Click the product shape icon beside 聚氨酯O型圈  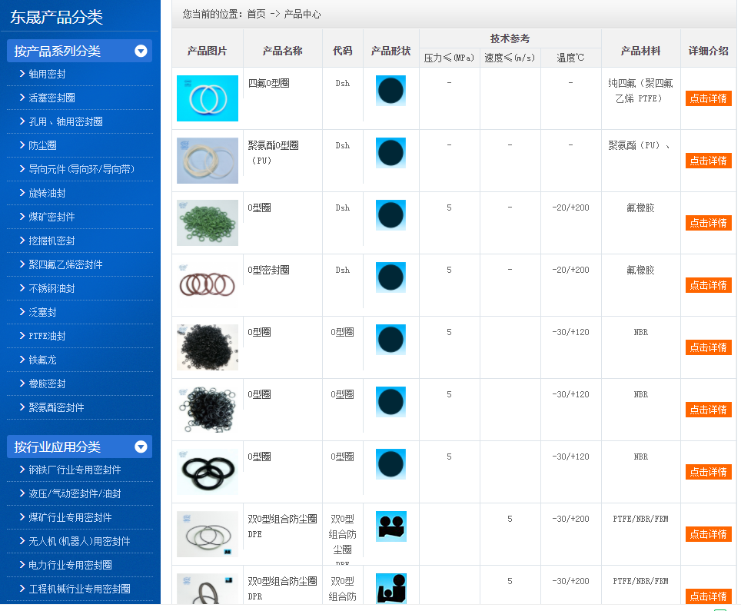click(x=390, y=152)
